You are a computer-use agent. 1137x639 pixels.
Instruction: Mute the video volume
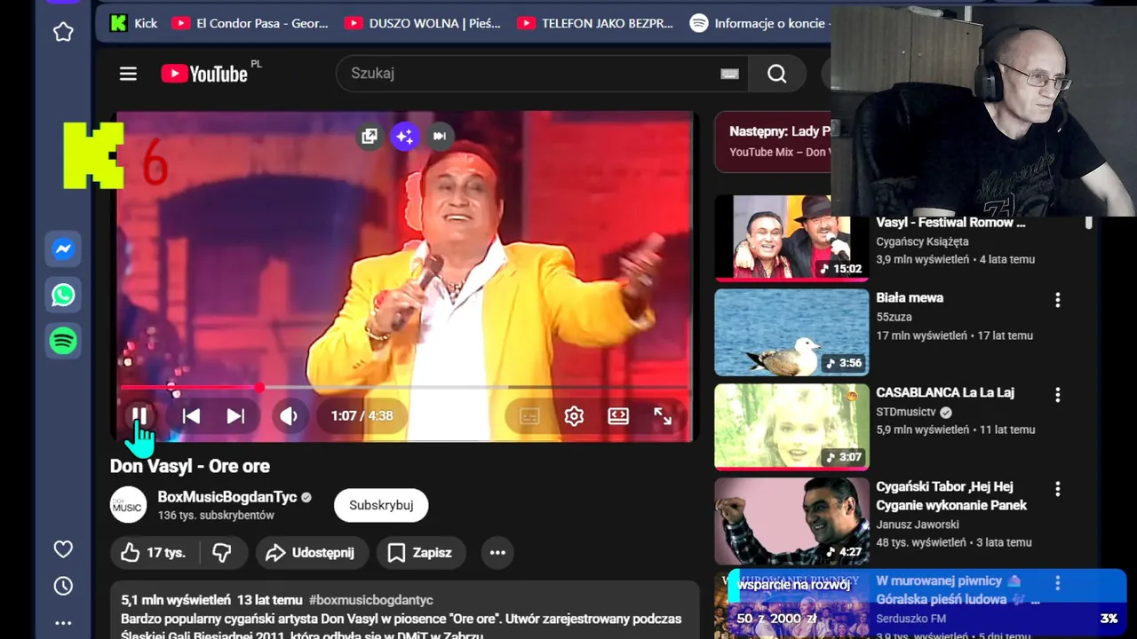289,415
